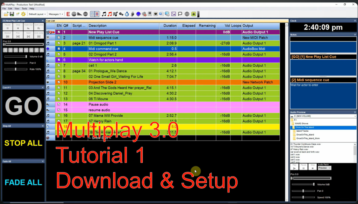Open a production file with folder icon
Viewport: 358px width, 204px height.
(6, 14)
